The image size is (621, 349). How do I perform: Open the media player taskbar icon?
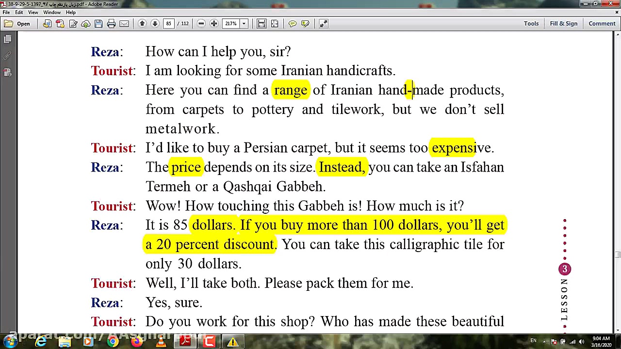point(88,342)
